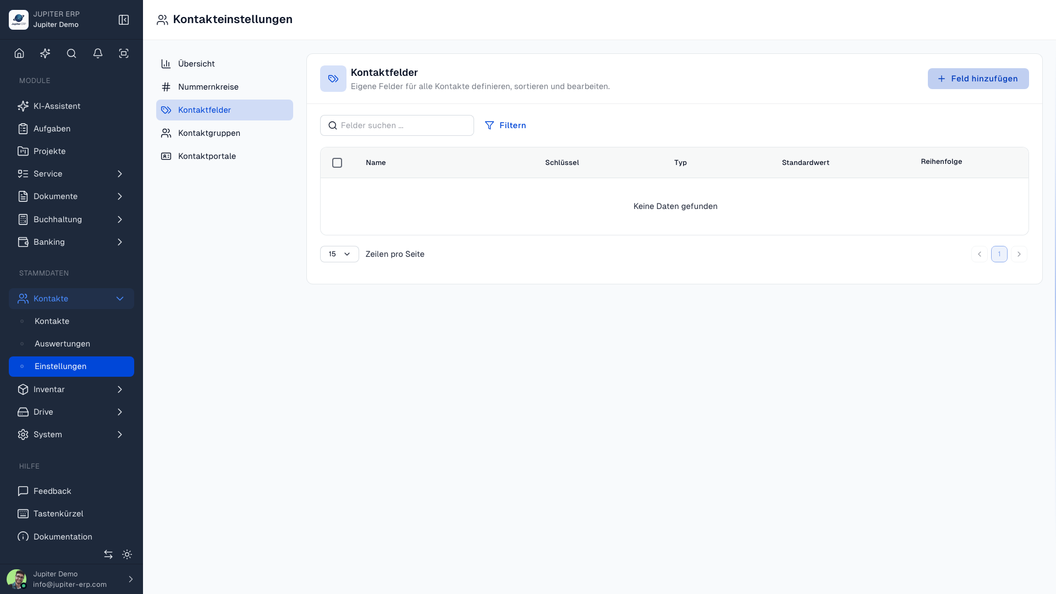Show notifications bell
The height and width of the screenshot is (594, 1056).
[98, 53]
